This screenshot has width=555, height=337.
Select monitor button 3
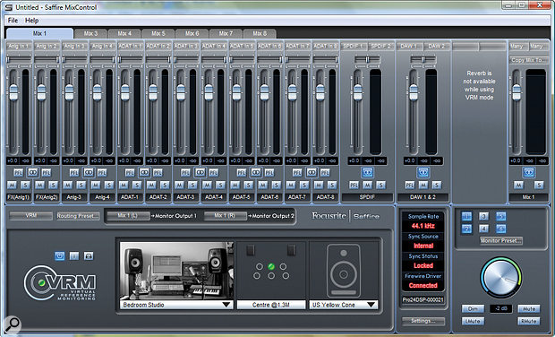coord(484,217)
